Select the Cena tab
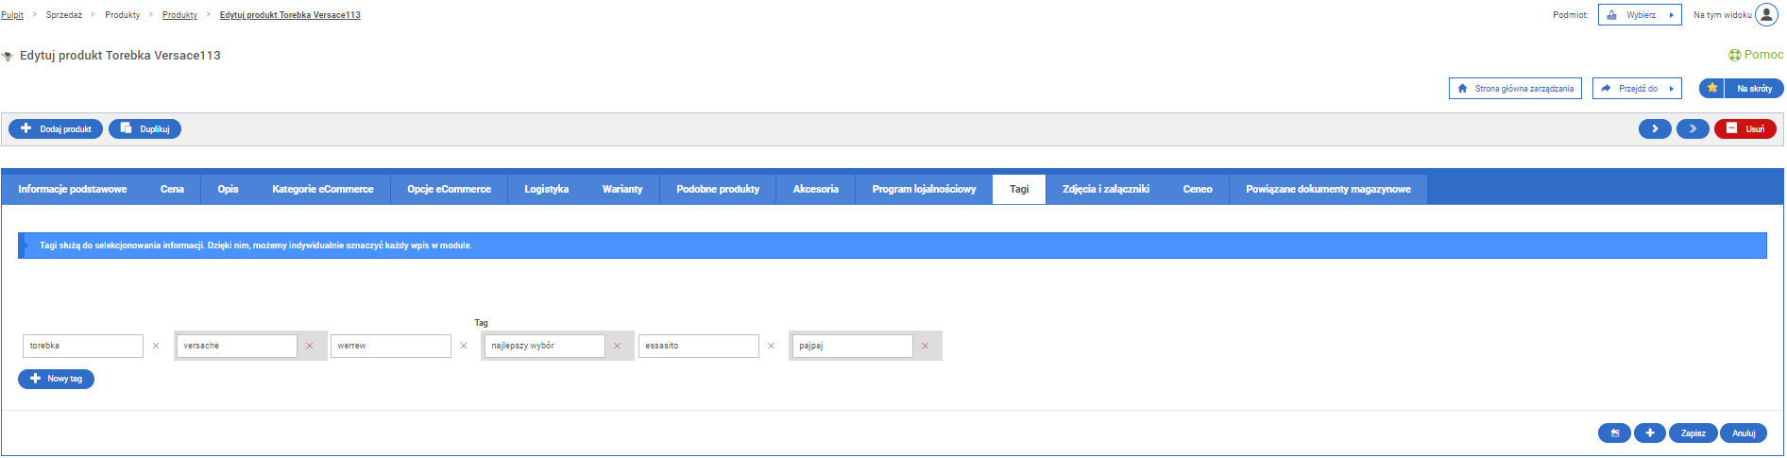This screenshot has height=458, width=1787. tap(172, 190)
